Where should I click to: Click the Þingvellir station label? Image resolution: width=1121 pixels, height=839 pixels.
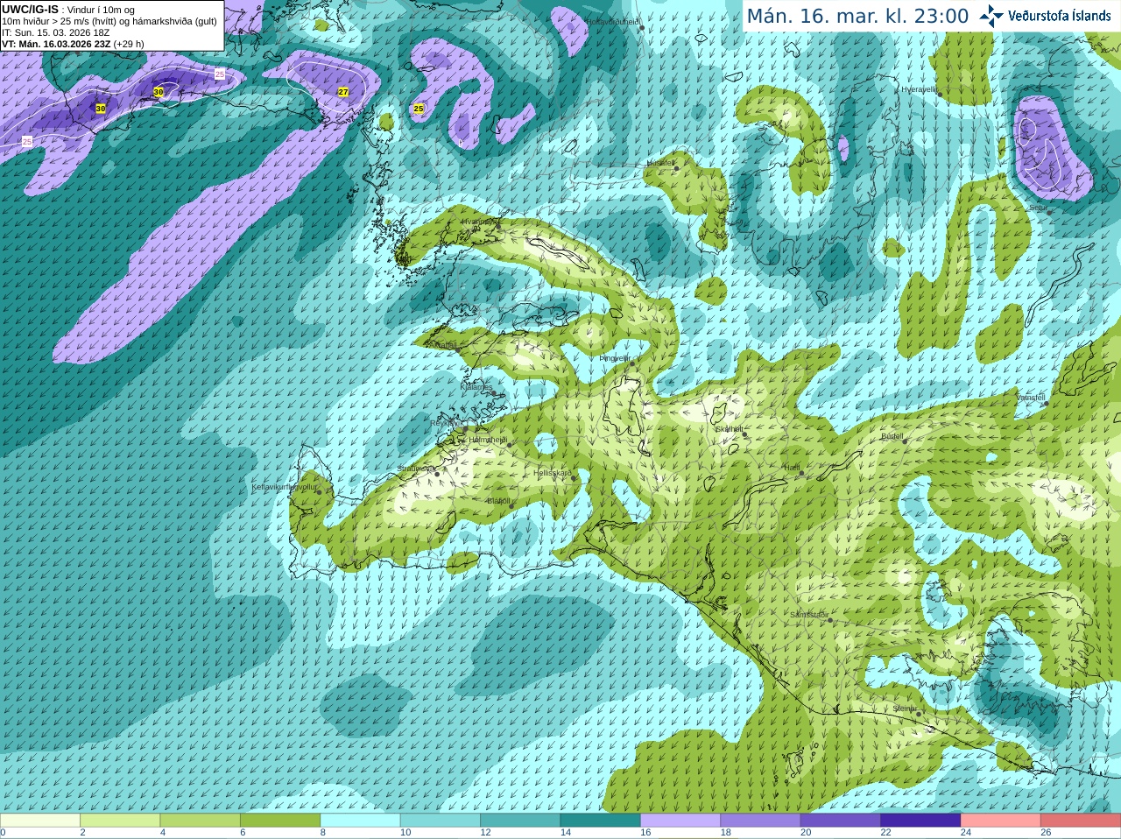tap(615, 358)
